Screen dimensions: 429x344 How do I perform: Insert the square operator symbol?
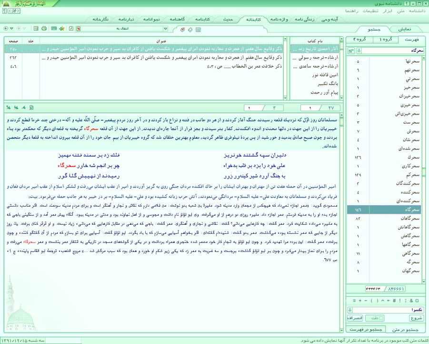pyautogui.click(x=417, y=301)
